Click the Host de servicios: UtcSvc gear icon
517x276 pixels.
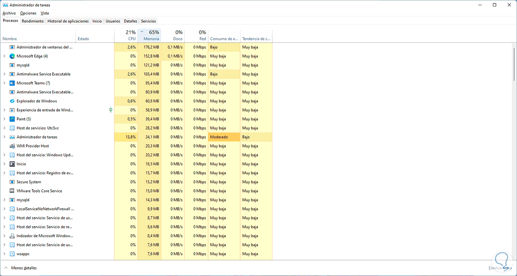point(12,128)
